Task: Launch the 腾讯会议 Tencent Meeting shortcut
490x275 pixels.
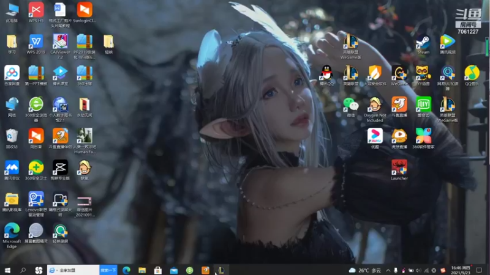Action: pos(12,170)
